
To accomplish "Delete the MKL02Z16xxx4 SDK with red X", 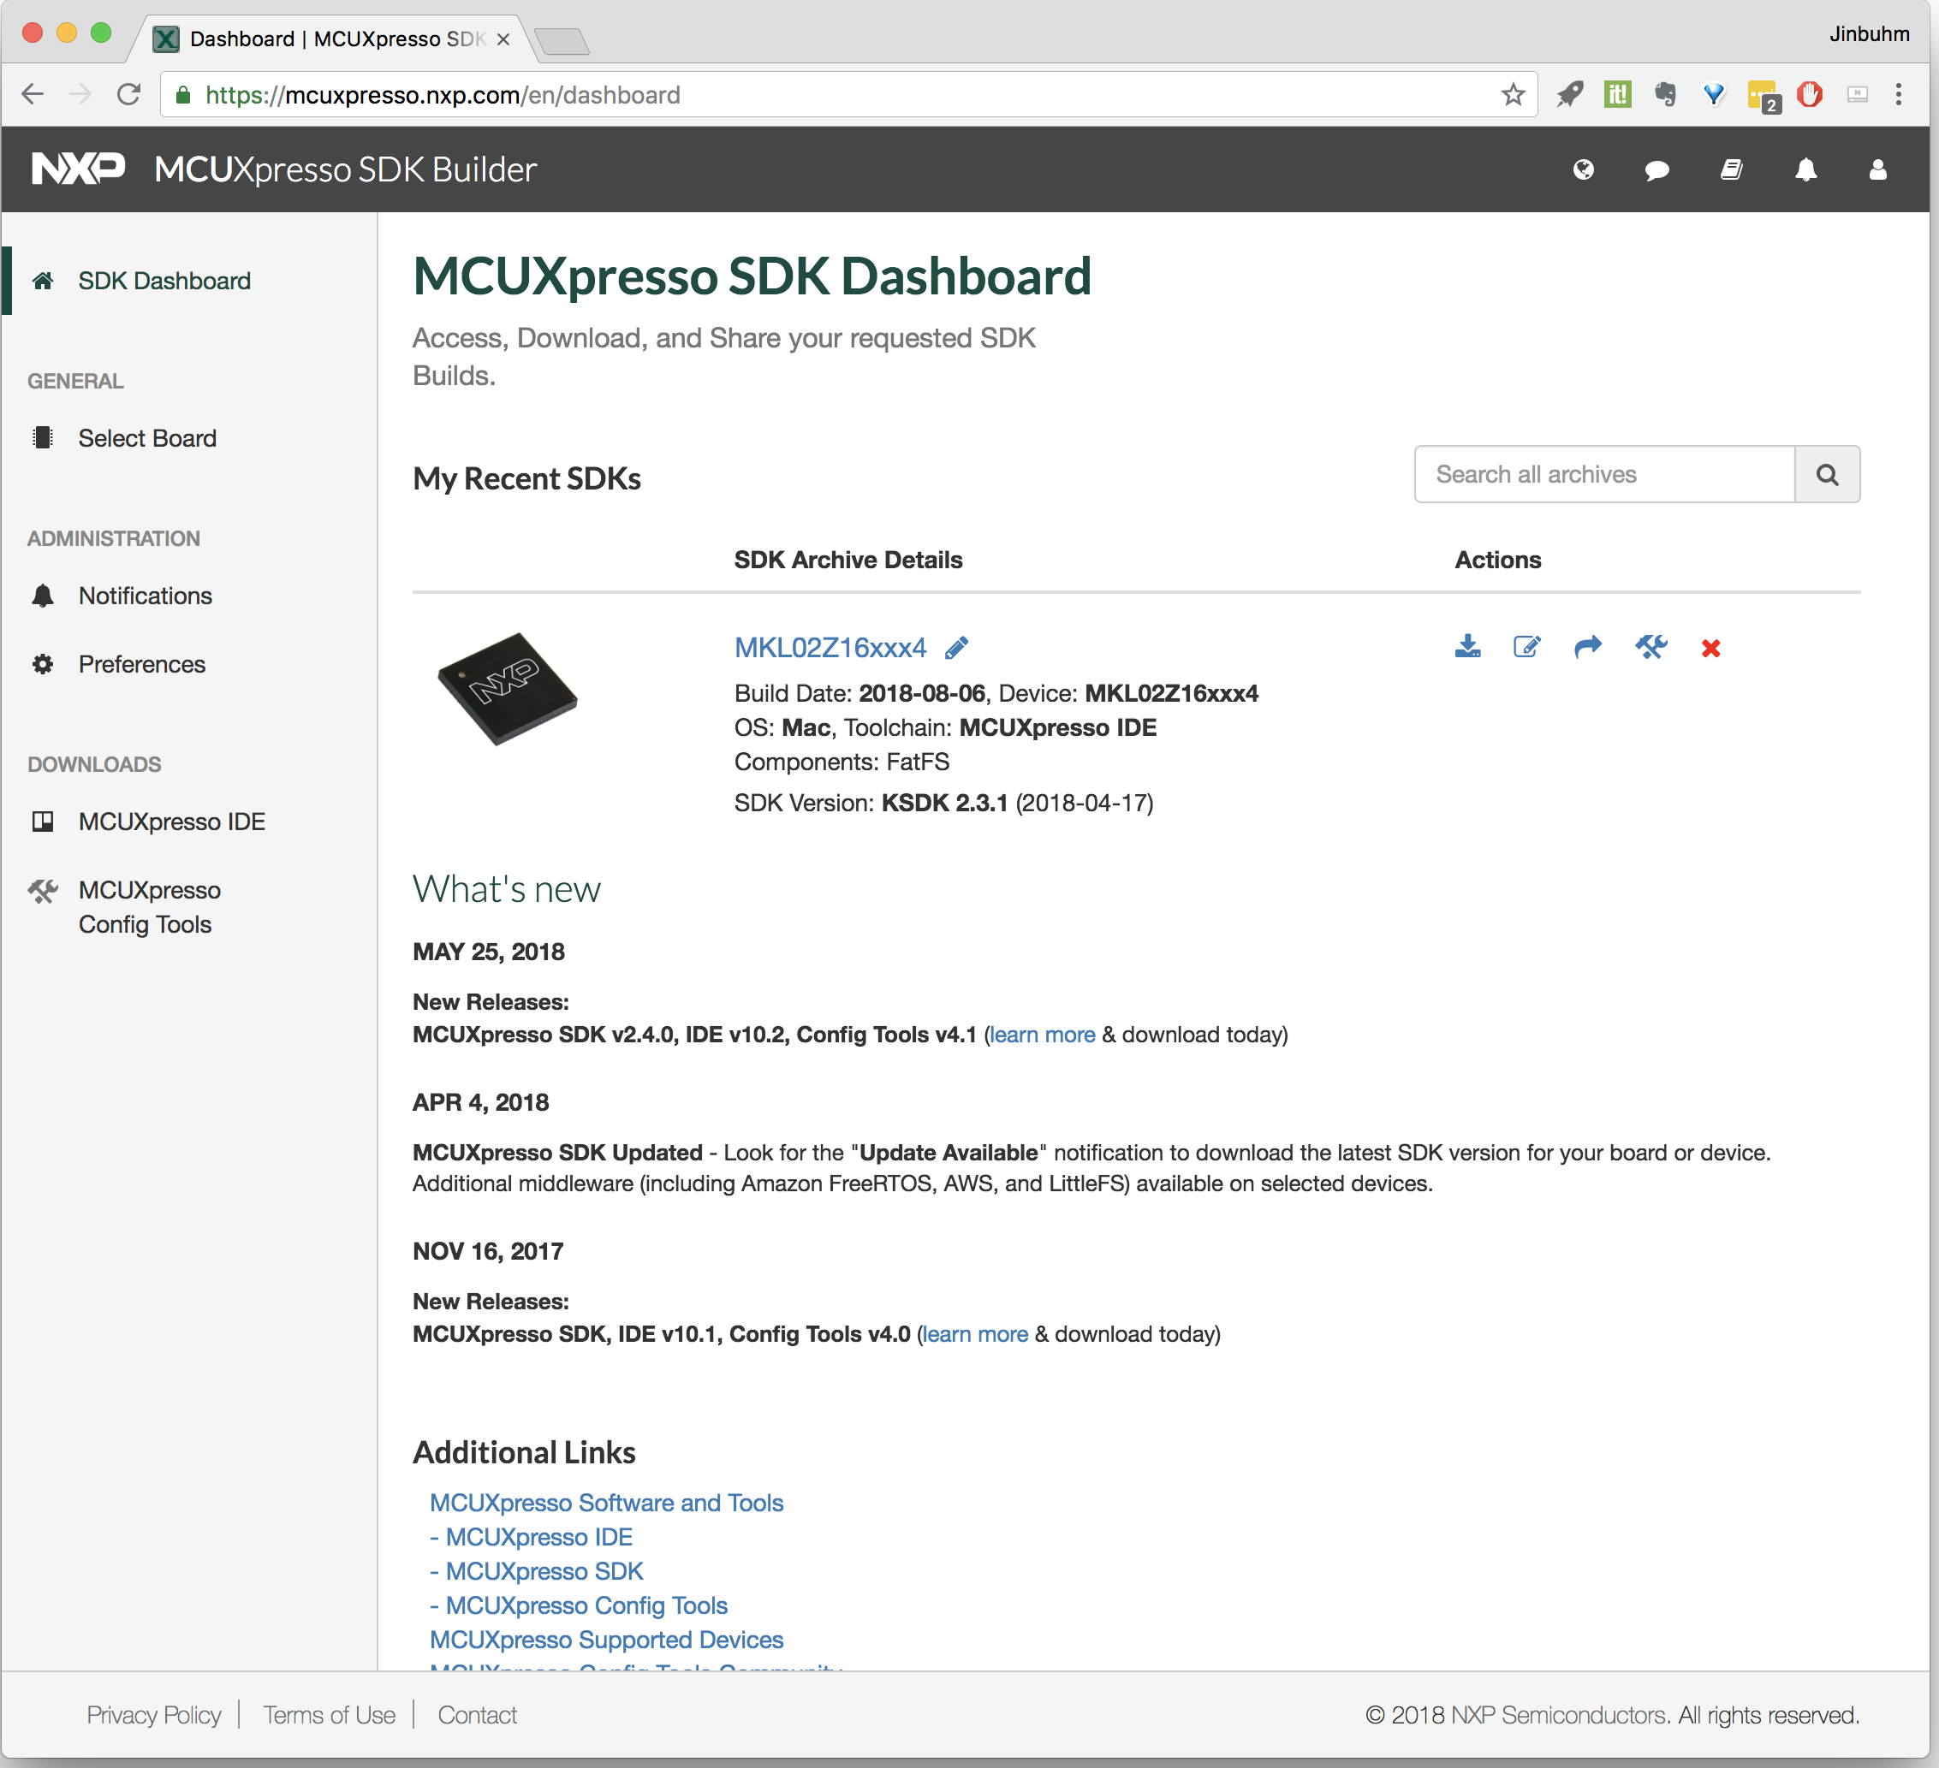I will tap(1711, 649).
